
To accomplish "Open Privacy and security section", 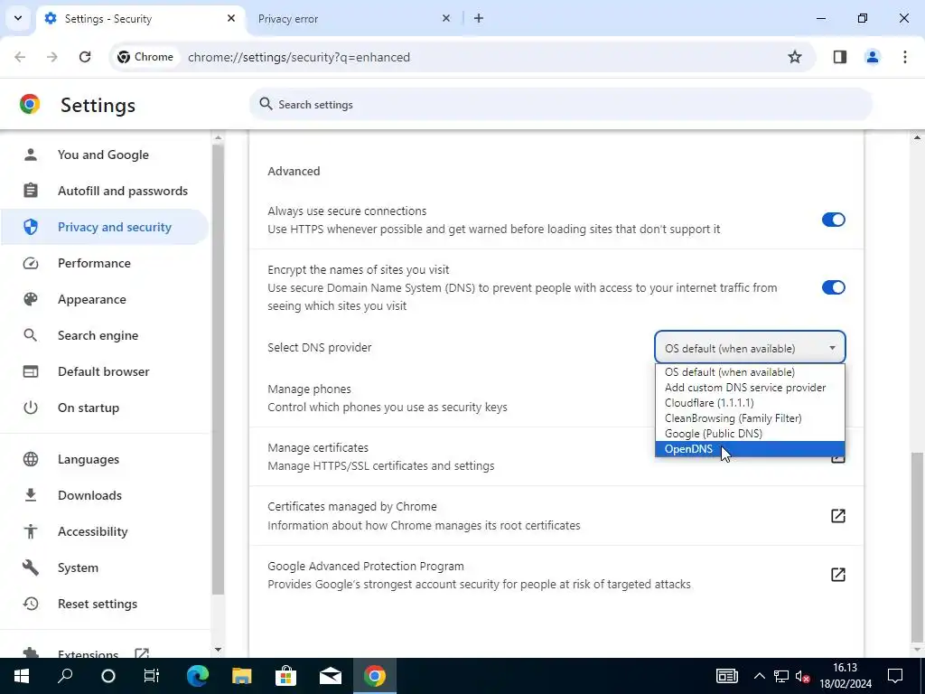I will [x=103, y=227].
